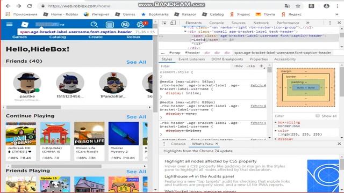Screen dimensions: 344x193
Task: Expand the ul navbar-right node
Action: coord(185,27)
